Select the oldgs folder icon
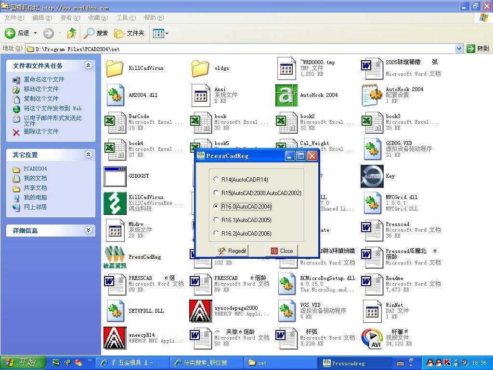Viewport: 493px width, 370px height. coord(200,68)
